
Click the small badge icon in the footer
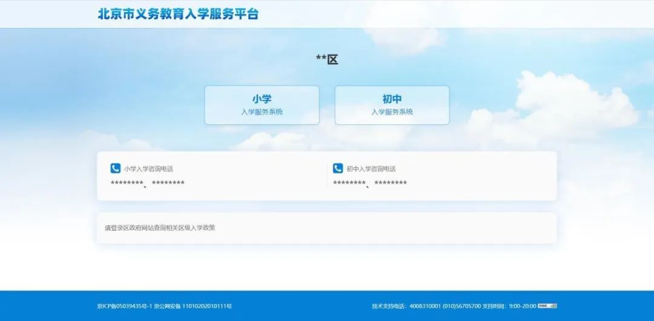coord(547,306)
